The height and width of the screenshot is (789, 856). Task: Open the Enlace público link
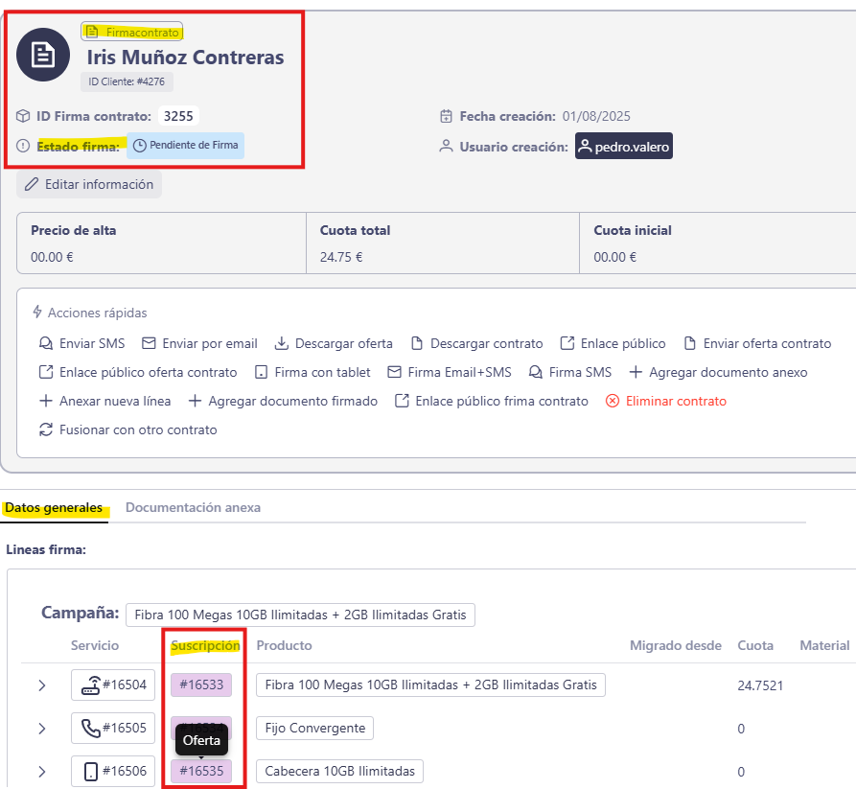coord(613,343)
